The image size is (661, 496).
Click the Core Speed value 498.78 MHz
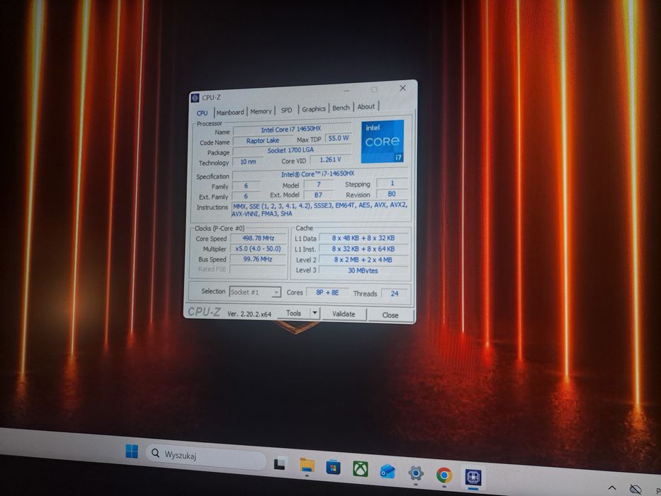pos(259,238)
